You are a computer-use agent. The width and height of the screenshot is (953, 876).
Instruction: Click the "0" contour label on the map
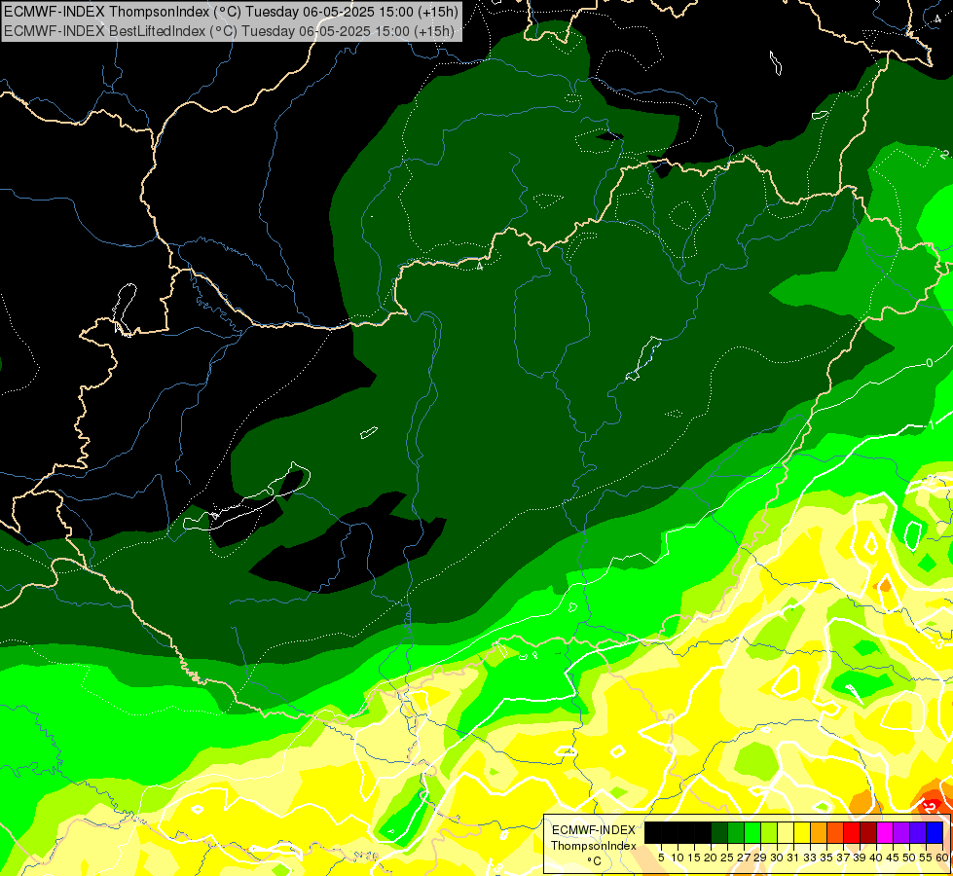pos(930,363)
